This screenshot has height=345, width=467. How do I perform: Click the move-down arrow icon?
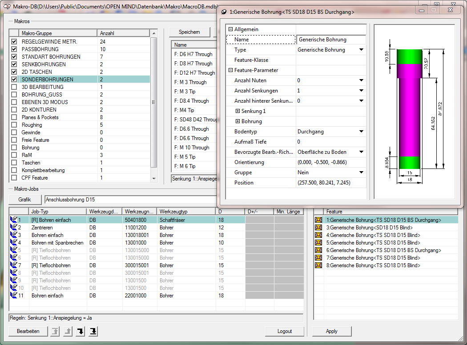[x=80, y=331]
